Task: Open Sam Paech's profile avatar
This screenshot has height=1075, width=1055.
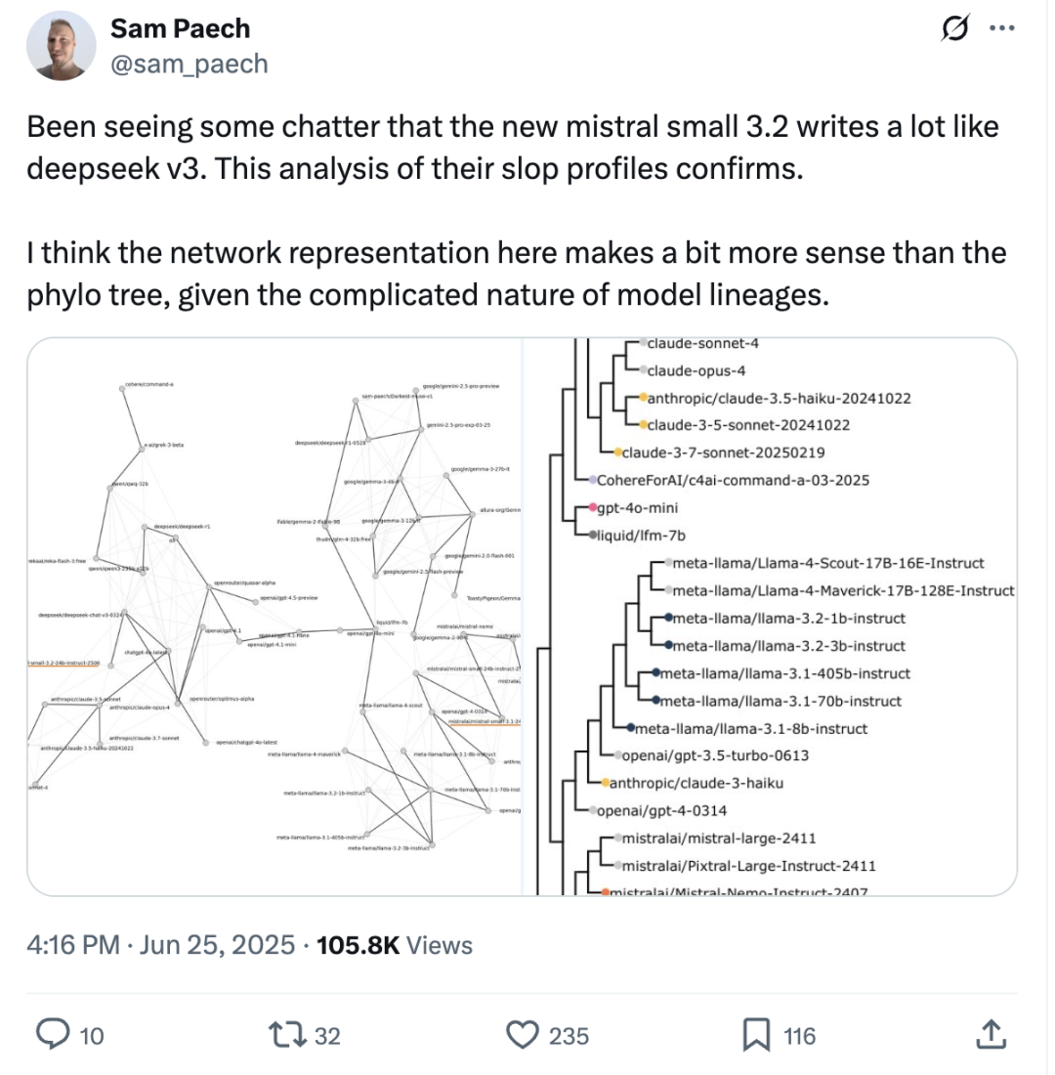Action: click(61, 46)
